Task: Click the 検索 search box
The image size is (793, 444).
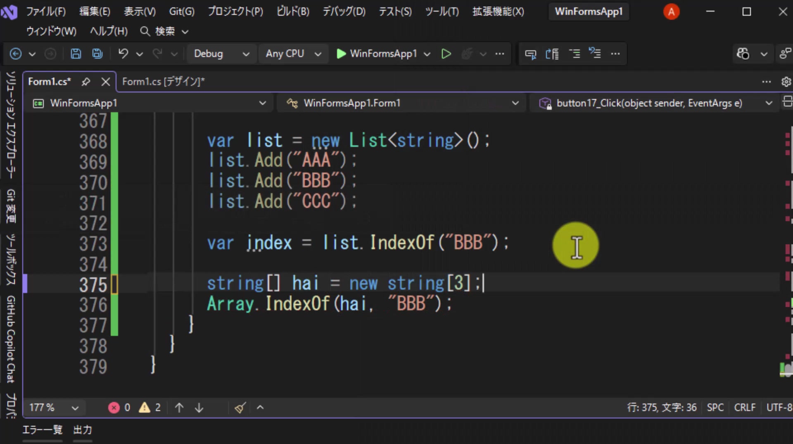Action: tap(164, 31)
